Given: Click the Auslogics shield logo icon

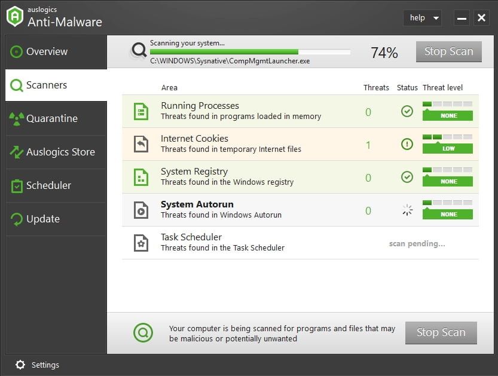Looking at the screenshot, I should (14, 17).
